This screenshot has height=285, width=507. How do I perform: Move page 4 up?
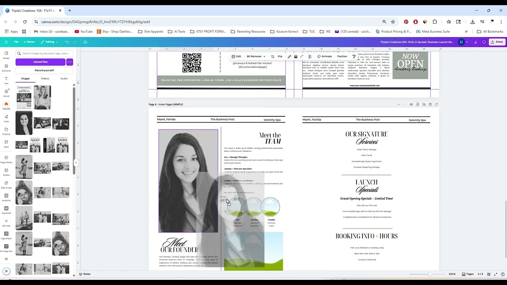[398, 104]
